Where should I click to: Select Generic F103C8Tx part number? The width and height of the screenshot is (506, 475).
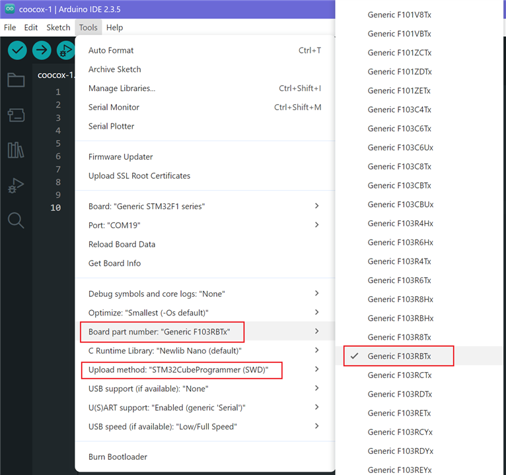pos(419,167)
